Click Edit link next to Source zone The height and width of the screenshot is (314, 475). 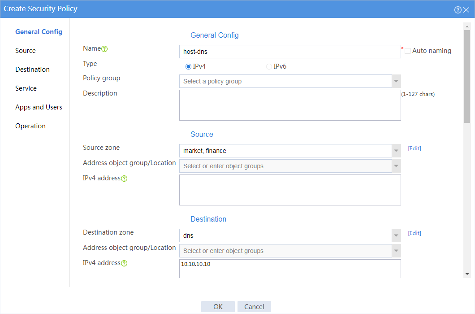[x=415, y=148]
